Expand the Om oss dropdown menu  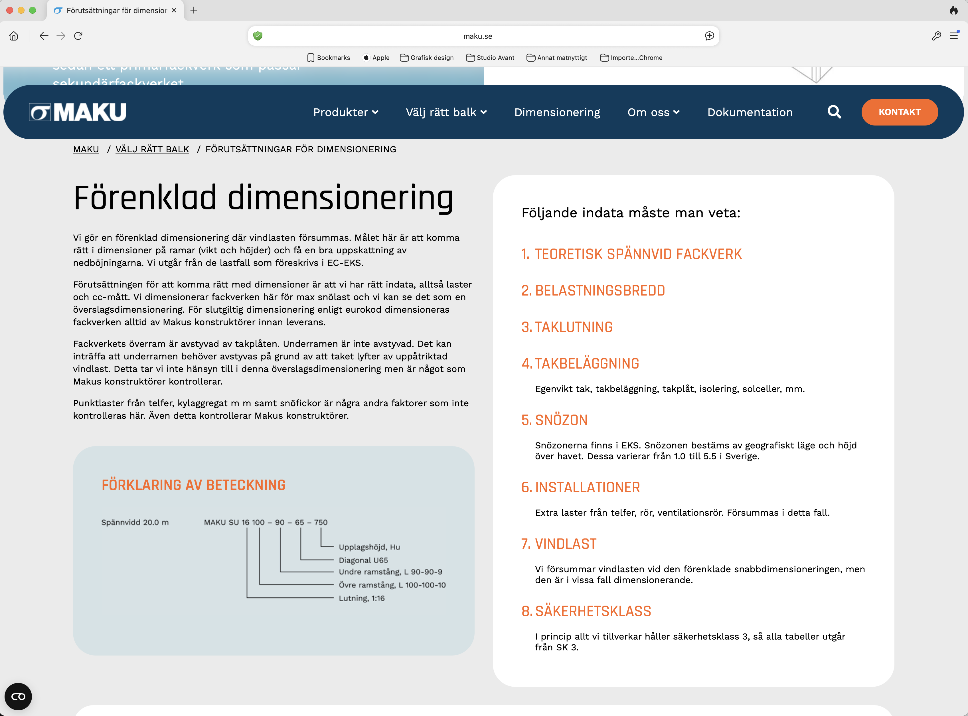tap(653, 112)
